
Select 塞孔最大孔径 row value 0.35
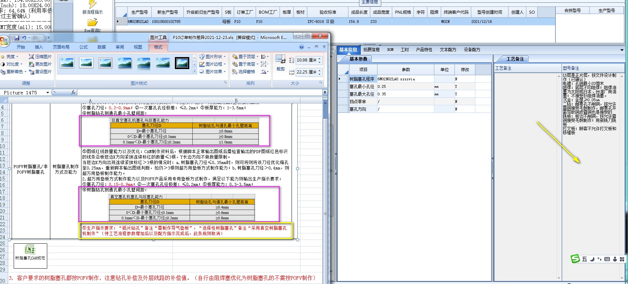coord(406,94)
